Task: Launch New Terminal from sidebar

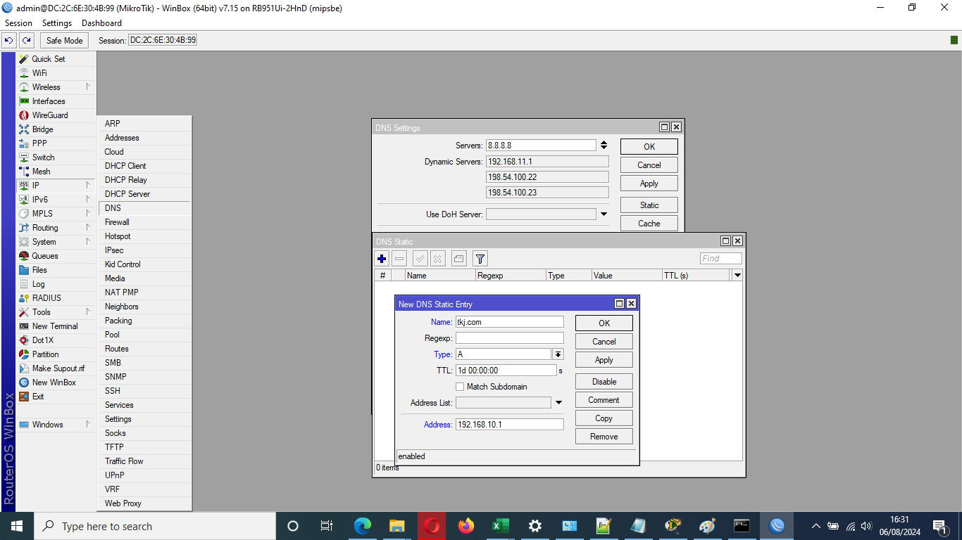Action: [56, 326]
